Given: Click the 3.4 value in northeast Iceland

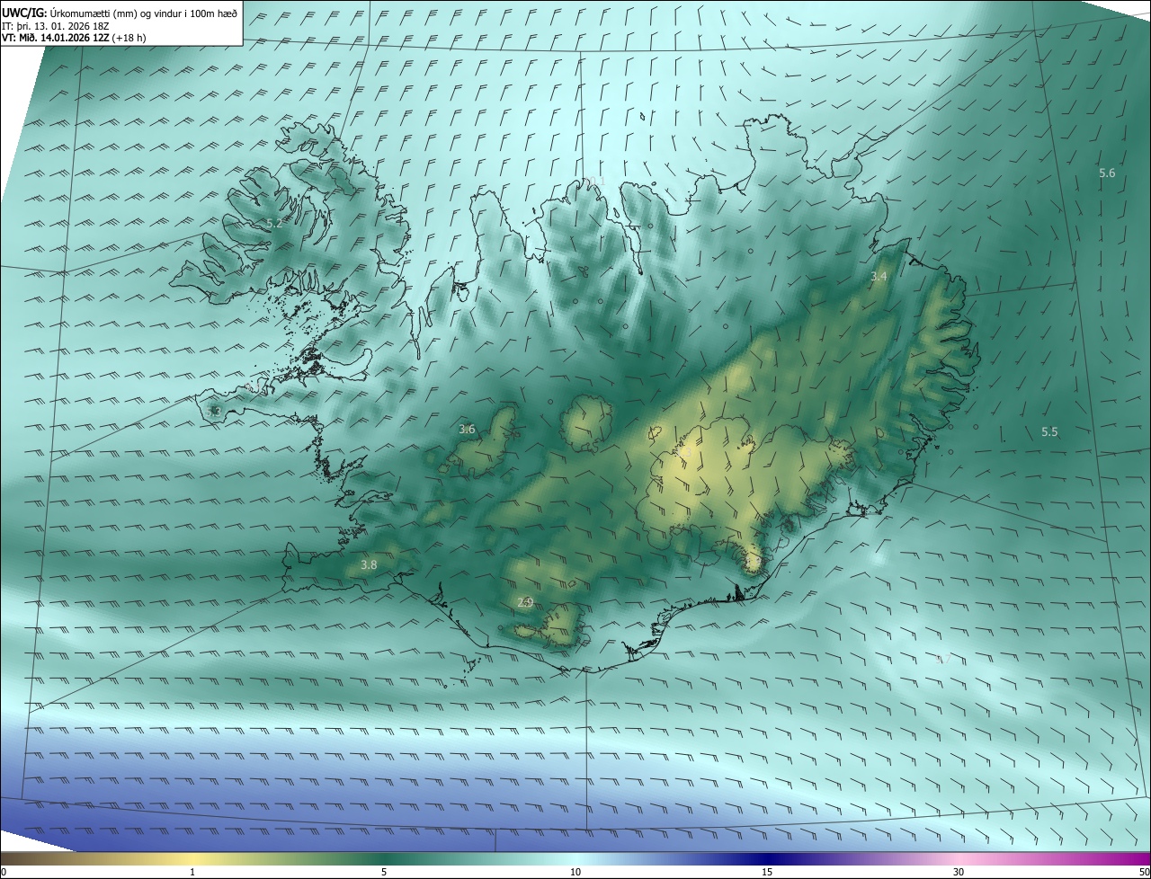Looking at the screenshot, I should (879, 277).
